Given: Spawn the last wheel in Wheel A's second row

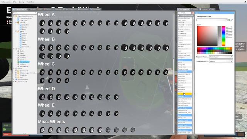Looking at the screenshot, I should 67,31.
